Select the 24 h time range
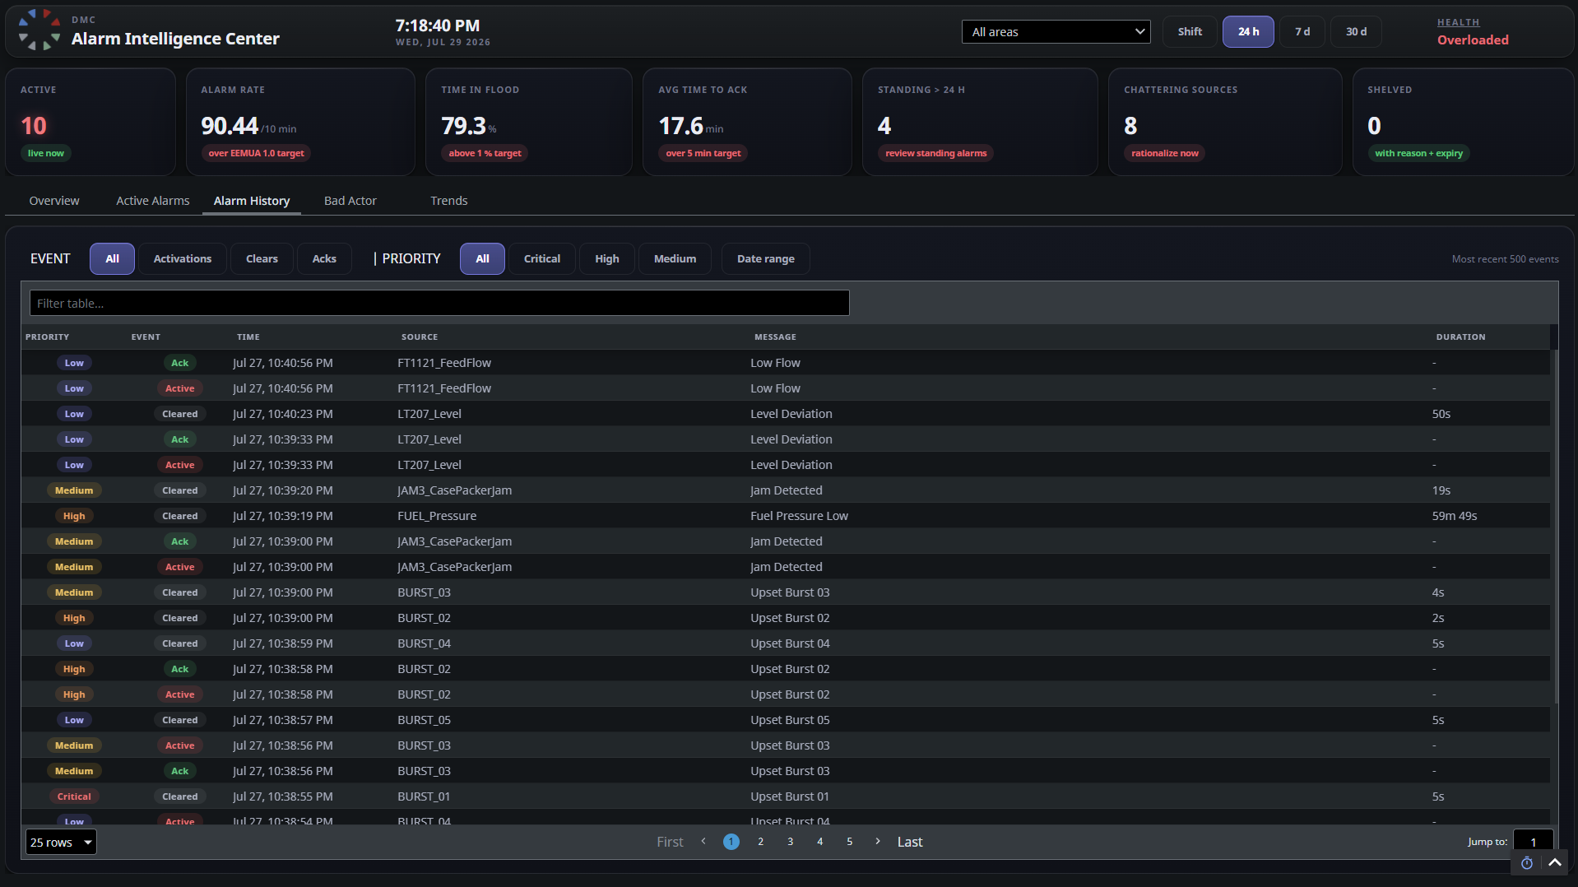The height and width of the screenshot is (887, 1578). [x=1248, y=31]
